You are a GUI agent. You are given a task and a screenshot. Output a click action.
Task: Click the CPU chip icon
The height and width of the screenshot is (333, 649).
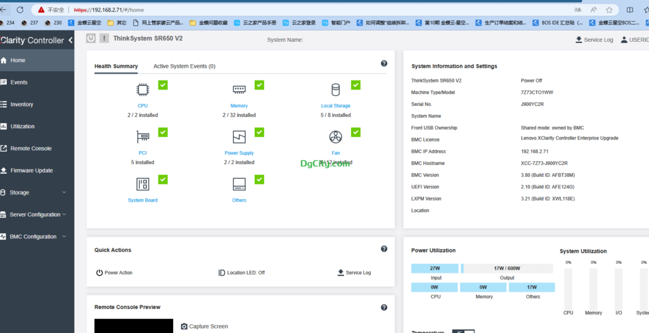tap(143, 89)
